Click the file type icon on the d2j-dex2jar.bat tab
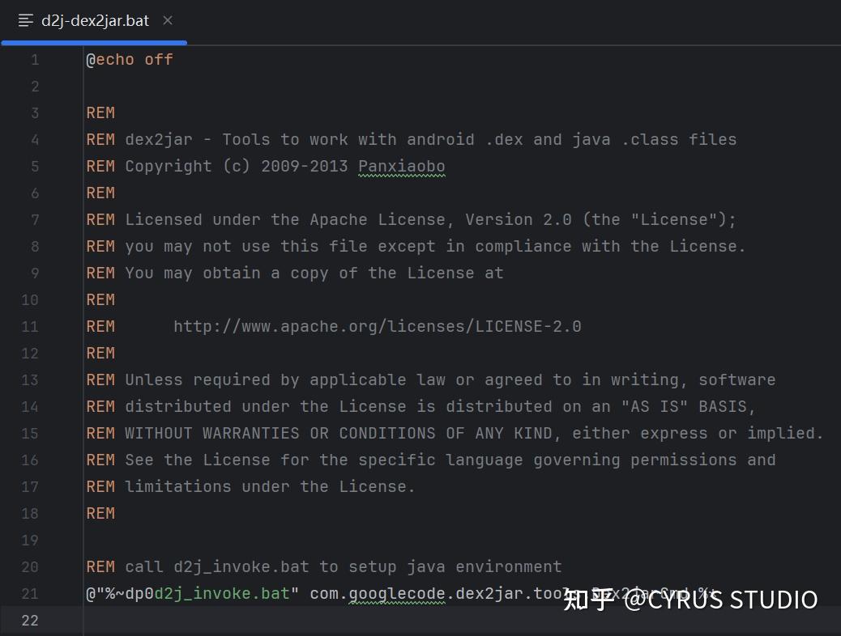Viewport: 841px width, 636px height. [x=26, y=20]
